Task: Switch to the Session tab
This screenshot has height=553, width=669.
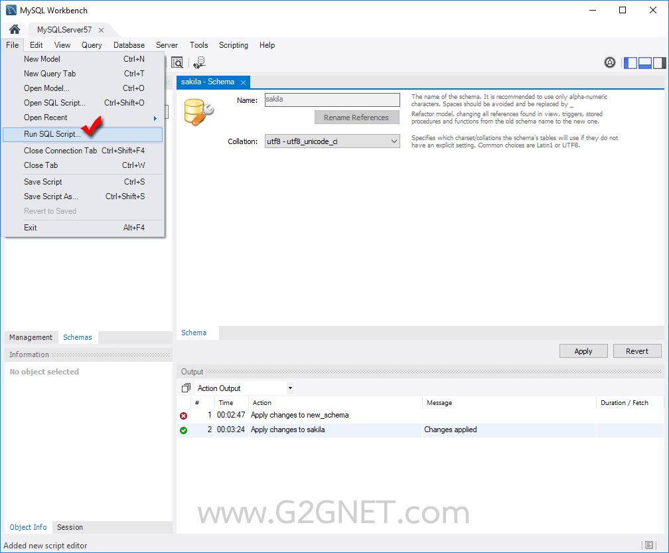Action: pos(70,527)
